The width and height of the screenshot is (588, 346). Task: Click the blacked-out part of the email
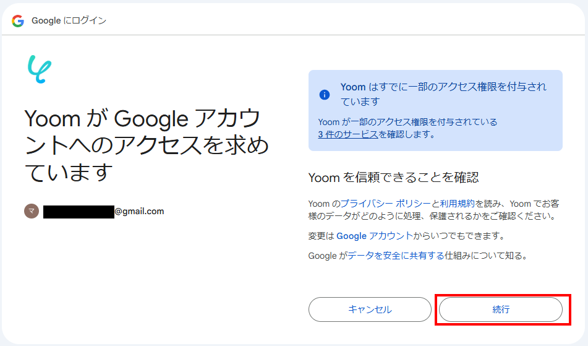pyautogui.click(x=79, y=212)
